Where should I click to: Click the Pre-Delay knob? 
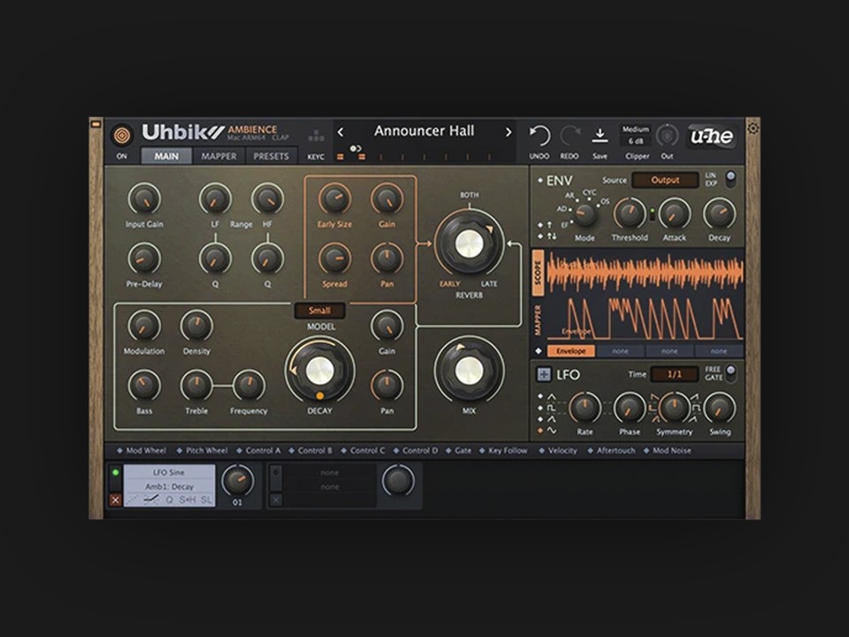click(144, 258)
